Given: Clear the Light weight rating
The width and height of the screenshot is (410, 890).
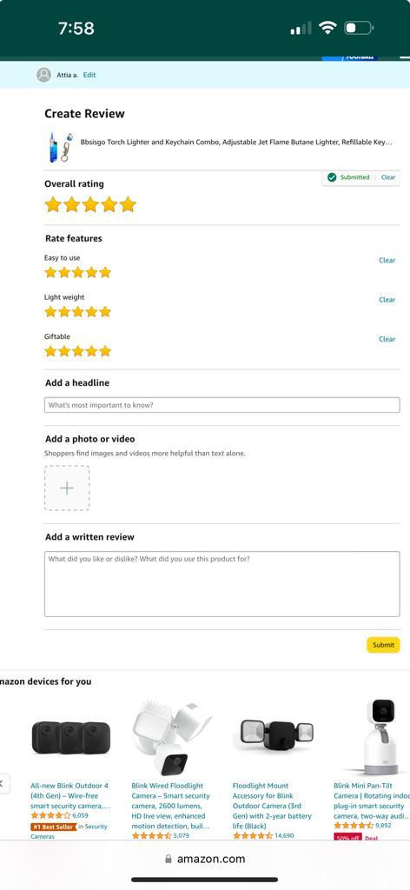Looking at the screenshot, I should (x=387, y=300).
